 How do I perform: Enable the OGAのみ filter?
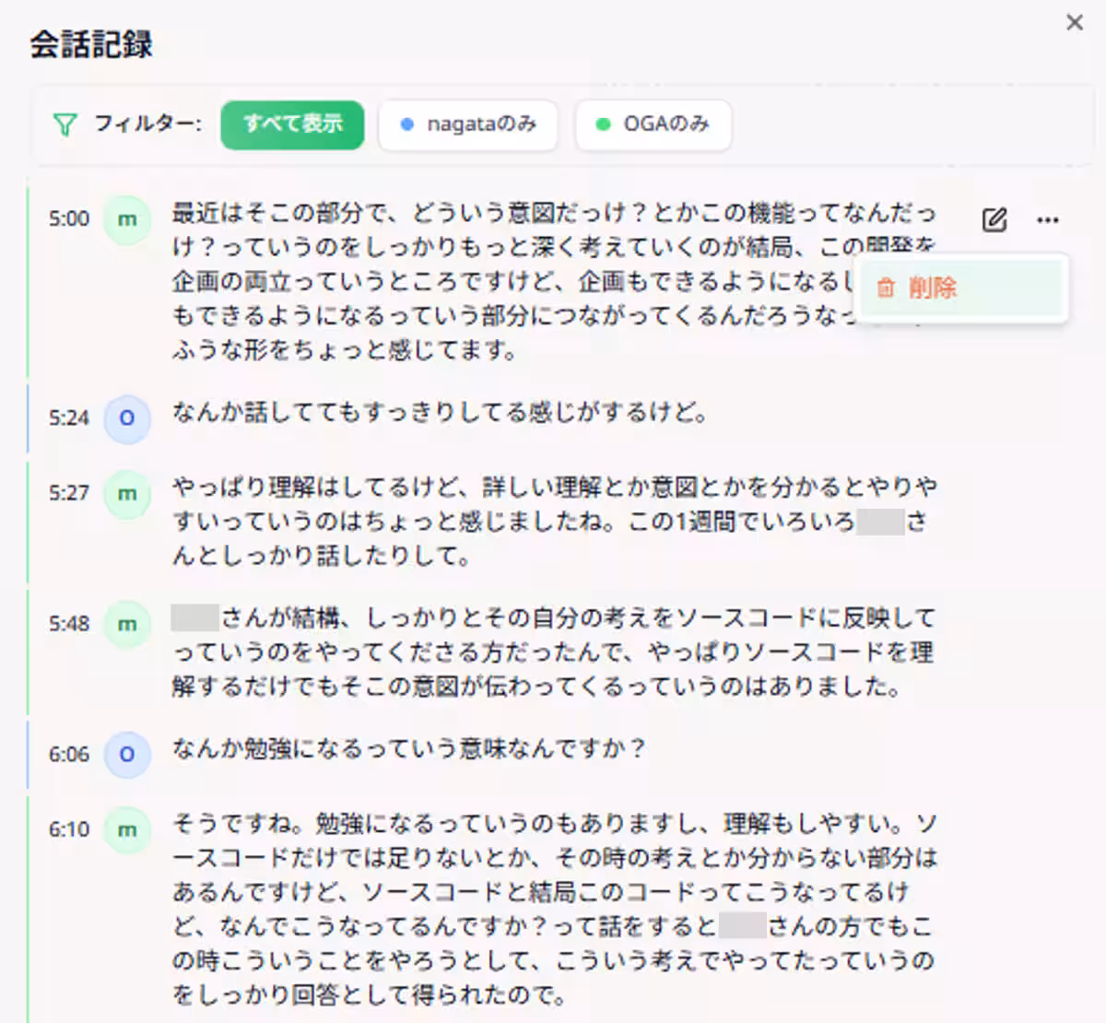pos(653,124)
